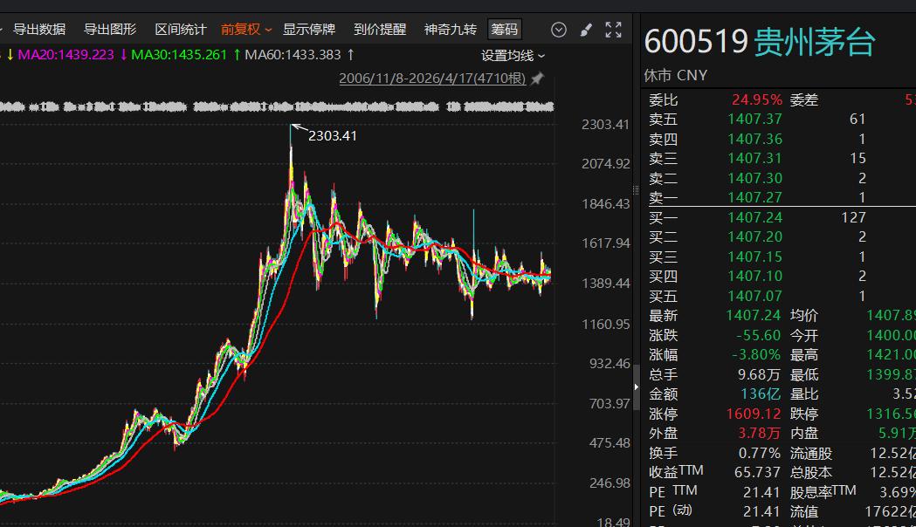The height and width of the screenshot is (527, 916).
Task: Toggle 显示停牌 show suspension
Action: (x=309, y=29)
